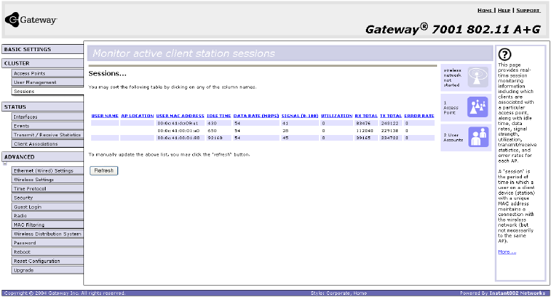
Task: Sort table by Utilization column
Action: 337,116
